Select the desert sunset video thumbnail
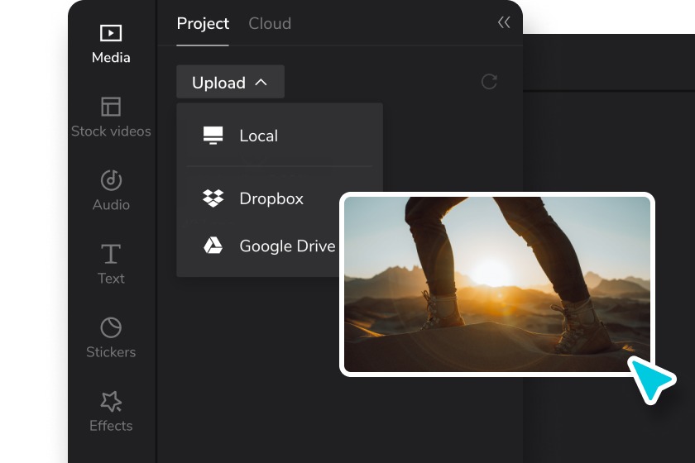The height and width of the screenshot is (463, 695). [496, 284]
